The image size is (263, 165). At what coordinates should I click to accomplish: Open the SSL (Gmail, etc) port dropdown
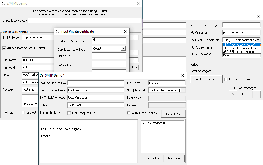point(183,90)
